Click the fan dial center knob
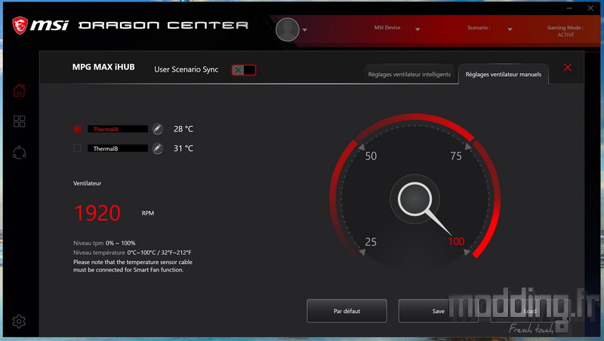The height and width of the screenshot is (341, 604). [x=414, y=199]
